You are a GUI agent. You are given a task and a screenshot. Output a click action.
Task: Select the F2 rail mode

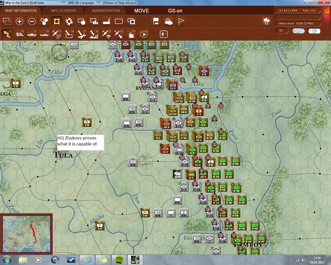[x=19, y=34]
